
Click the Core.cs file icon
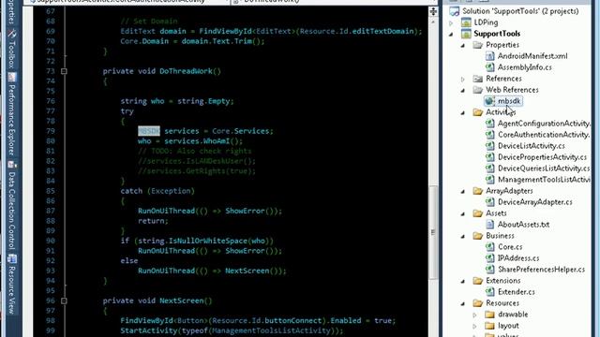[489, 247]
